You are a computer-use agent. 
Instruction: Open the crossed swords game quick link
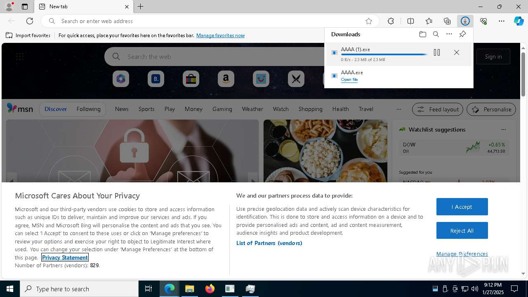(296, 79)
